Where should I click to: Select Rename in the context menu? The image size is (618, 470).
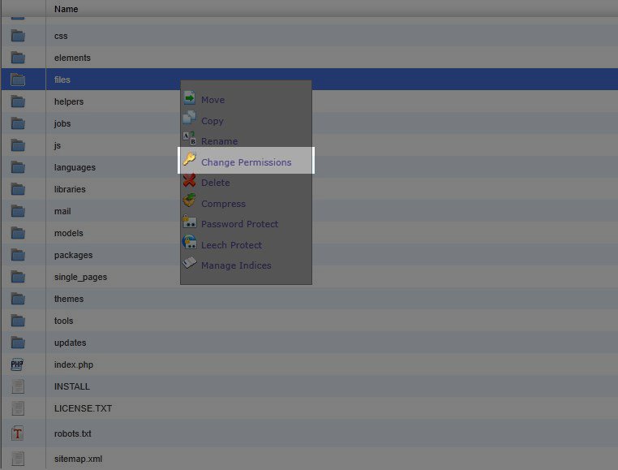pyautogui.click(x=220, y=141)
